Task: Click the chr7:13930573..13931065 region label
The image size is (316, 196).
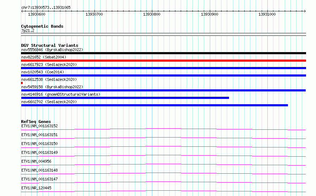Action: [x=46, y=7]
